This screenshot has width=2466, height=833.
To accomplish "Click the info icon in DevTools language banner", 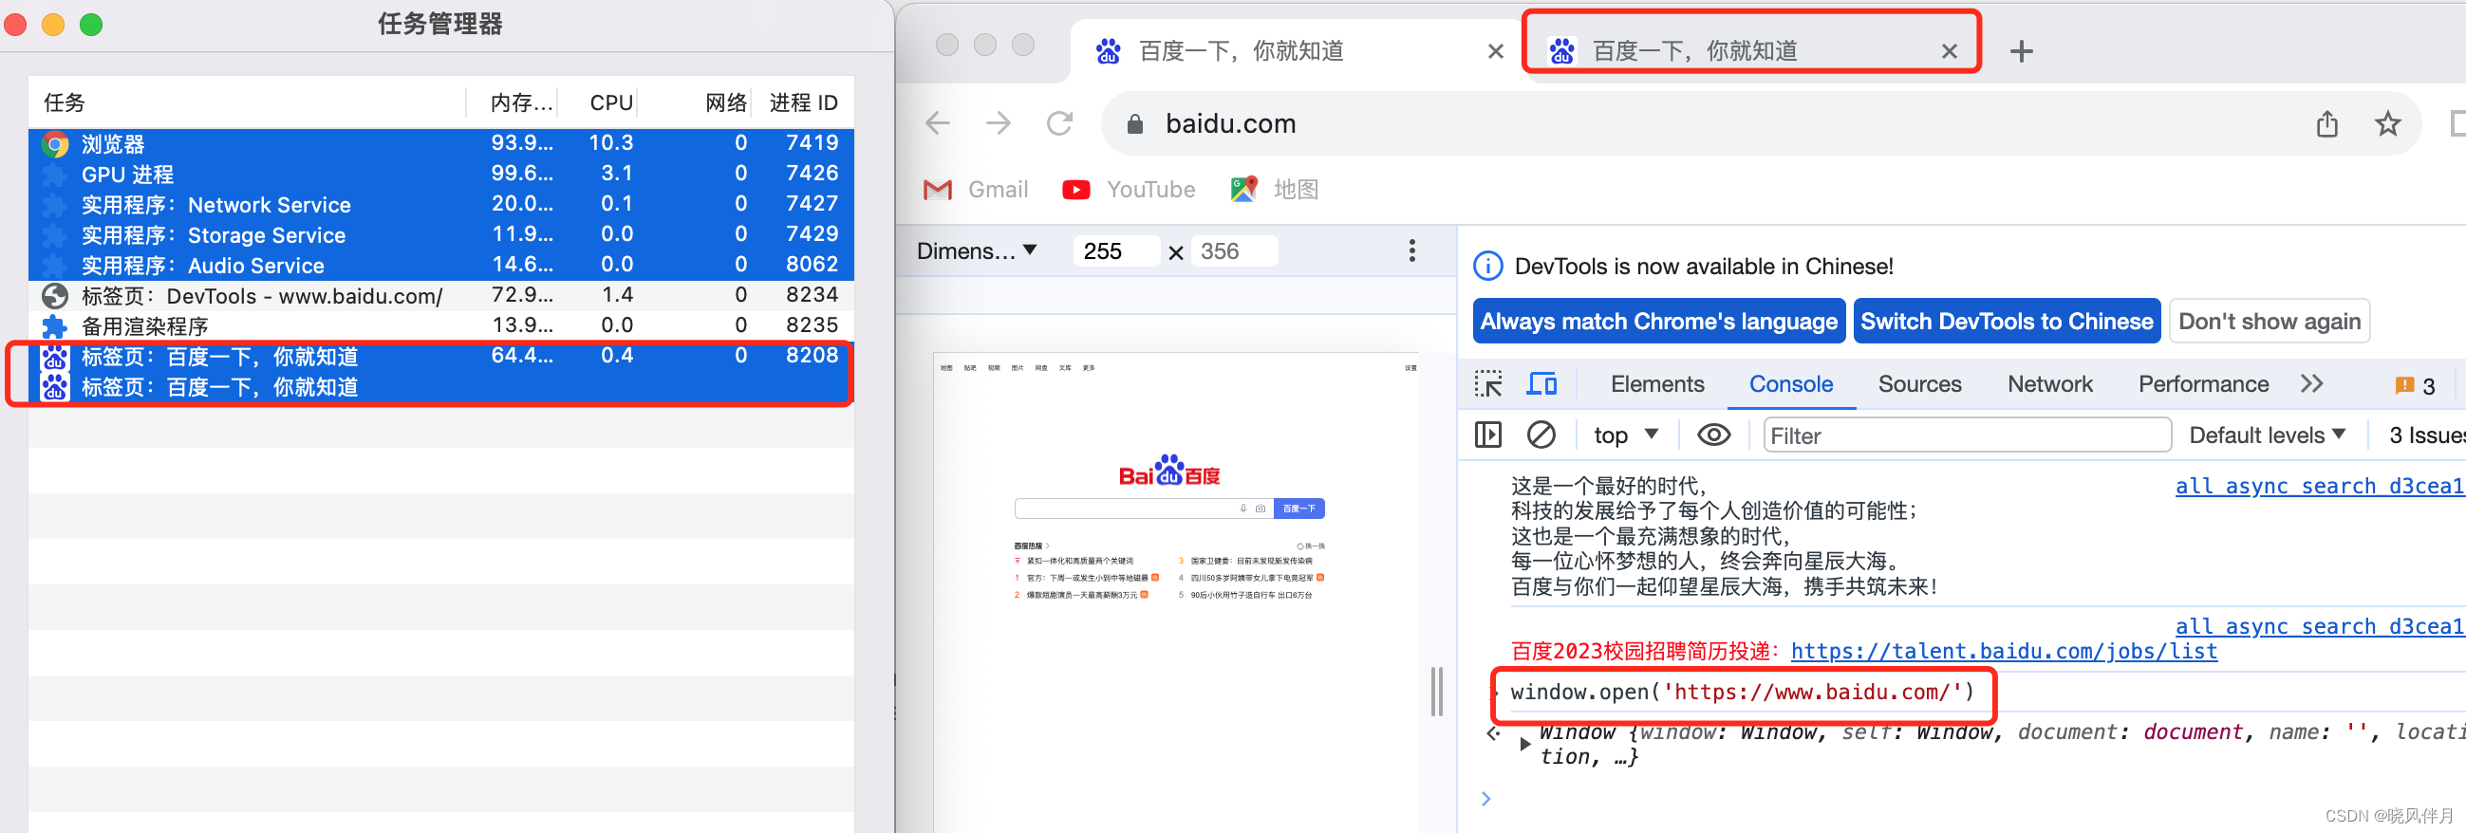I will [1487, 266].
